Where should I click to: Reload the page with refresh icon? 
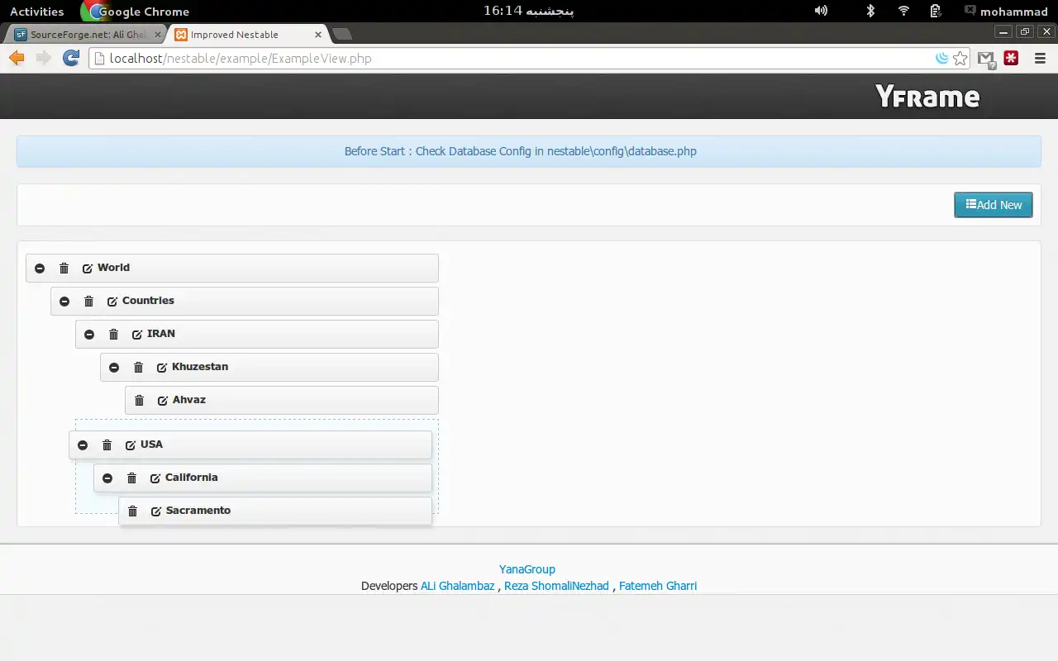tap(71, 58)
